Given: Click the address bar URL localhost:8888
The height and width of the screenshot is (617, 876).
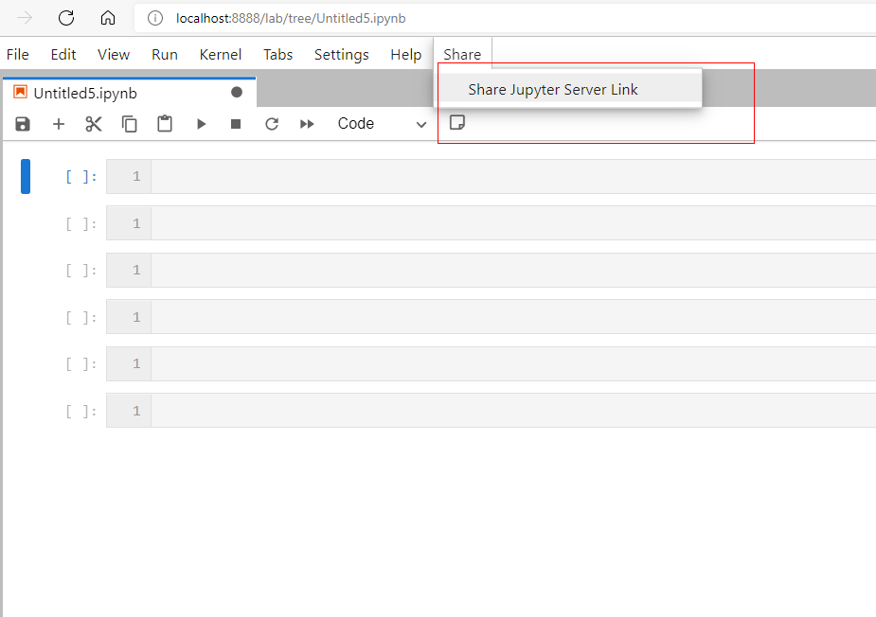Looking at the screenshot, I should [x=291, y=18].
